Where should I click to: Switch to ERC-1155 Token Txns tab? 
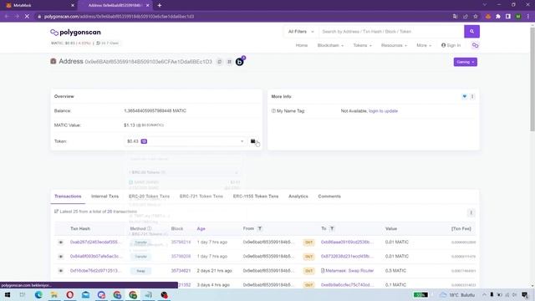click(x=256, y=196)
